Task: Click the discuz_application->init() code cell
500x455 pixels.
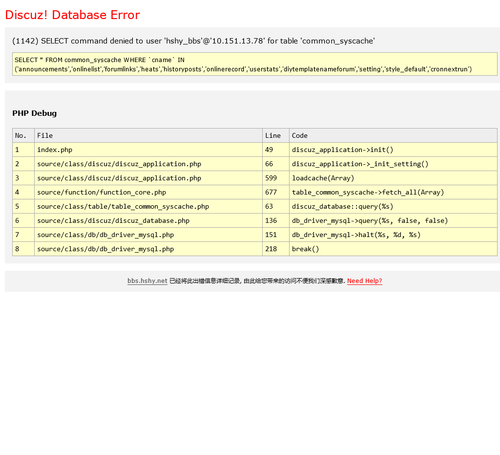Action: click(342, 150)
